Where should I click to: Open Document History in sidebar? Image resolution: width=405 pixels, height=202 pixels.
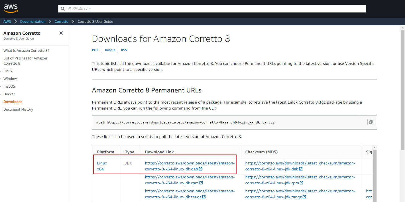18,110
